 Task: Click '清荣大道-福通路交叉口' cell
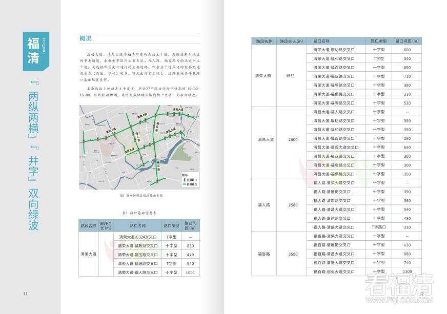[x=138, y=264]
